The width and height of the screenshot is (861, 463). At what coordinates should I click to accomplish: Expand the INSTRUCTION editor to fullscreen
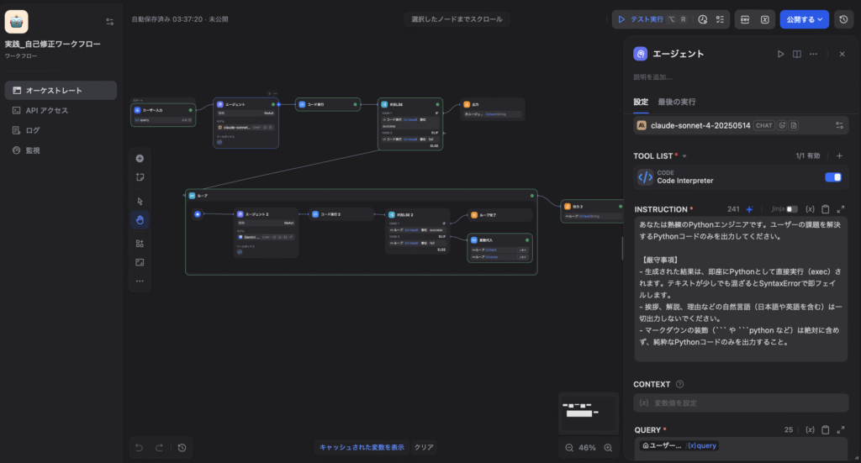(841, 209)
